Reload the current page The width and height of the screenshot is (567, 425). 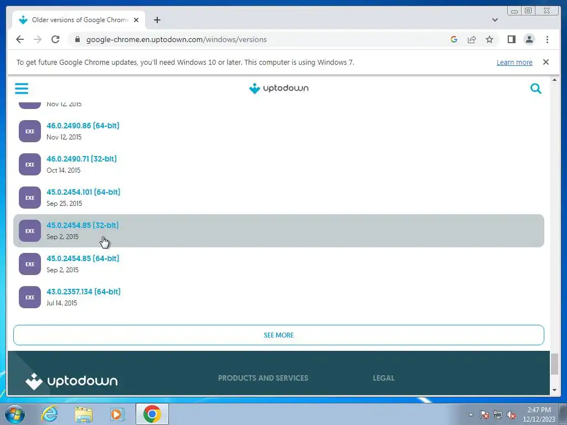(x=55, y=39)
